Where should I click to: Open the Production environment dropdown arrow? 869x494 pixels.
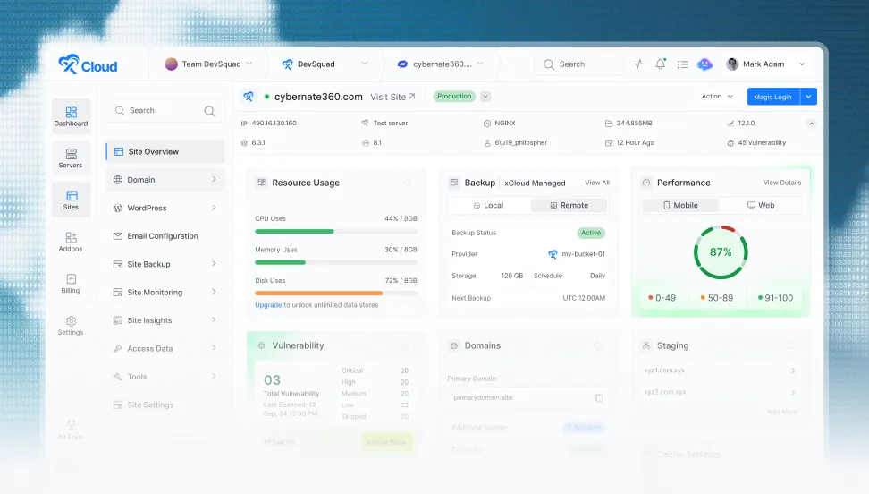pyautogui.click(x=485, y=96)
